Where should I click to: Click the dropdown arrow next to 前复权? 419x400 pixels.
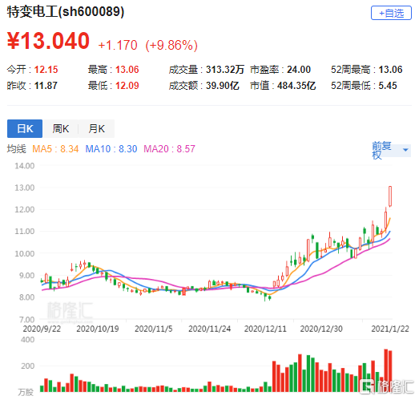(x=405, y=150)
